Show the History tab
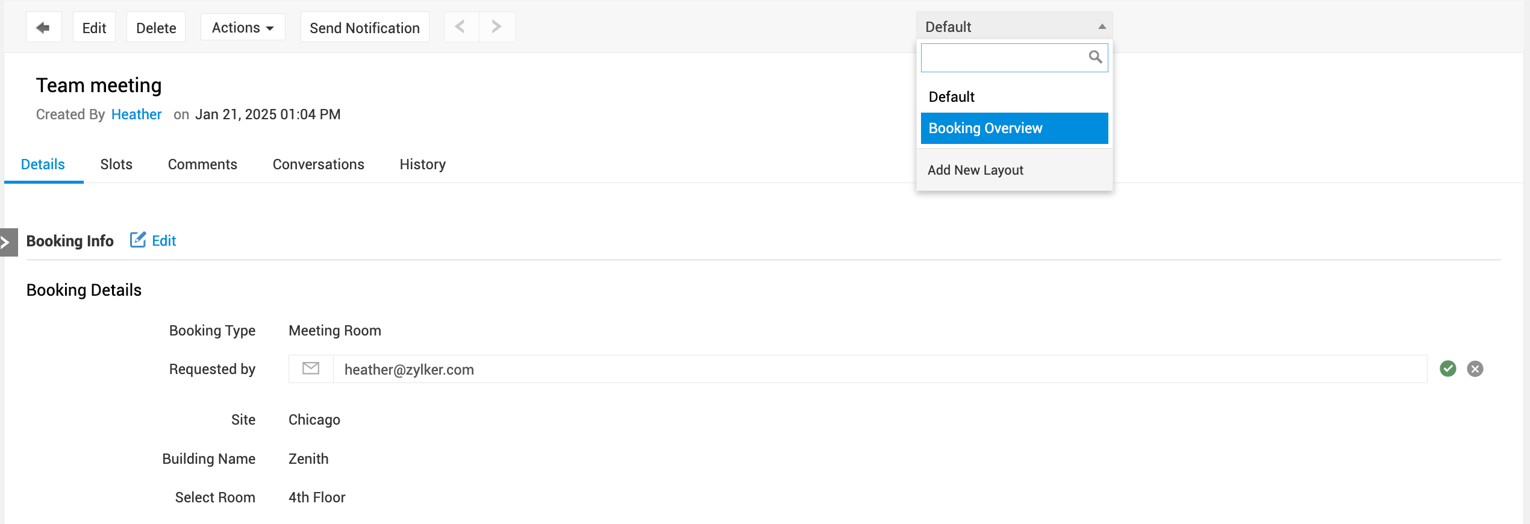 point(423,164)
